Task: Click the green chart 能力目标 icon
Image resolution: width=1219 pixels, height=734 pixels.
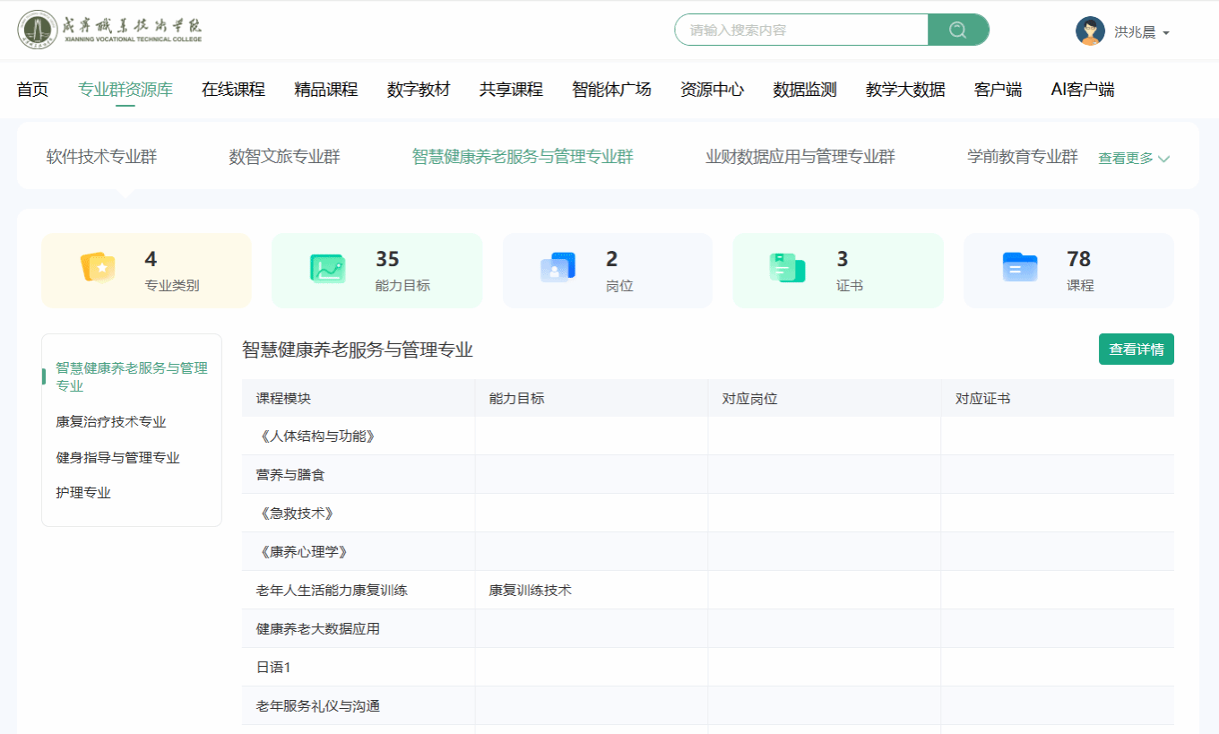Action: tap(327, 268)
